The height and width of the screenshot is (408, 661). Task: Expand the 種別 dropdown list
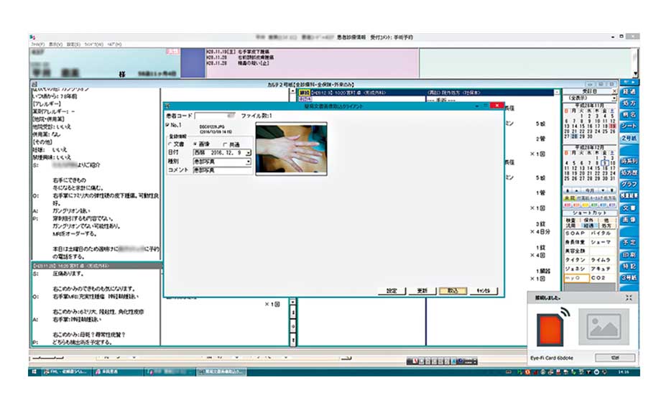[x=248, y=162]
